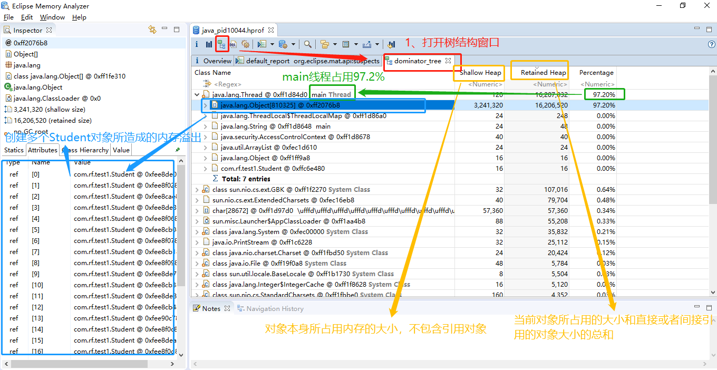717x370 pixels.
Task: Open the Overview info toolbar icon
Action: [197, 44]
